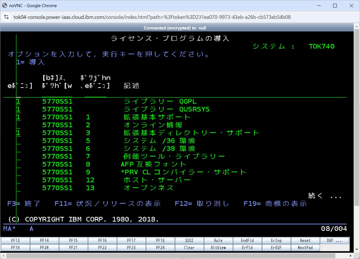The height and width of the screenshot is (259, 360).
Task: Click the 1= 導入 option legend
Action: click(x=30, y=62)
